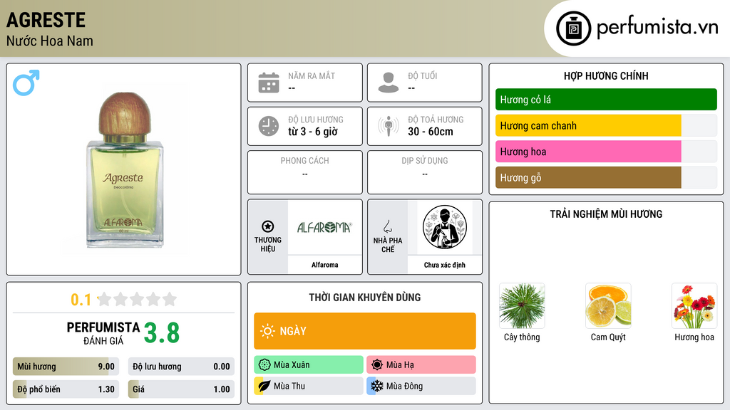This screenshot has width=730, height=410.
Task: Select the Mùa Hạ season chip
Action: 421,365
